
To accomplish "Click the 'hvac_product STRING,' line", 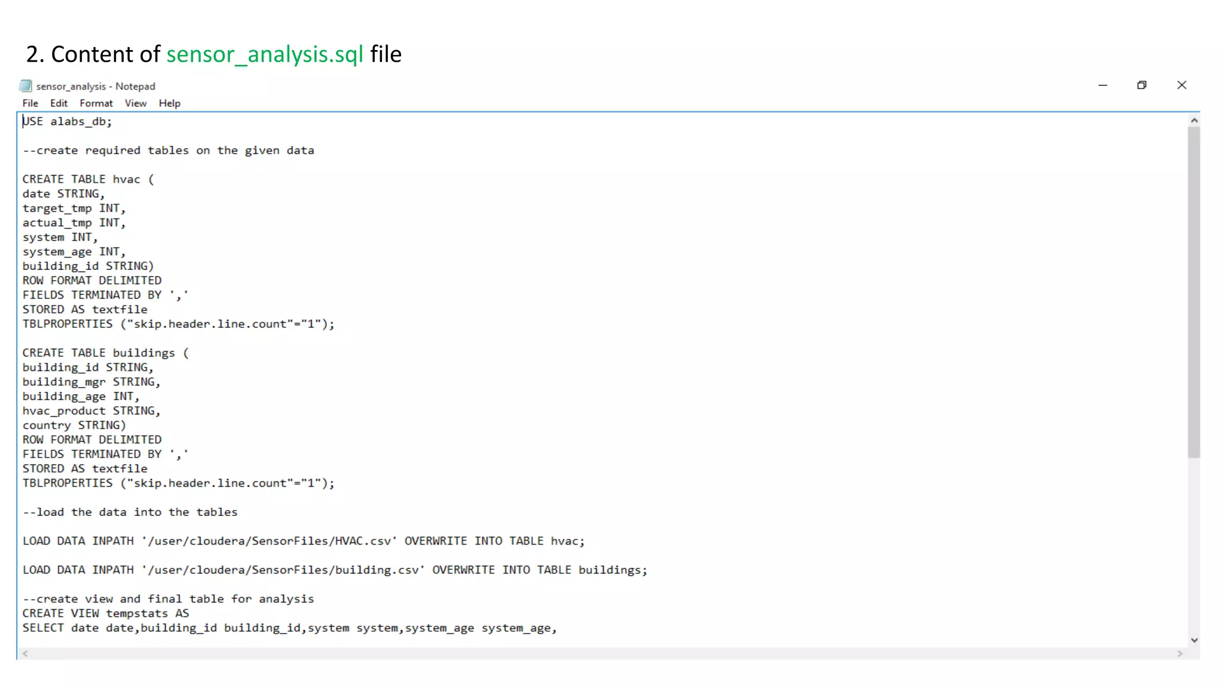I will 91,411.
